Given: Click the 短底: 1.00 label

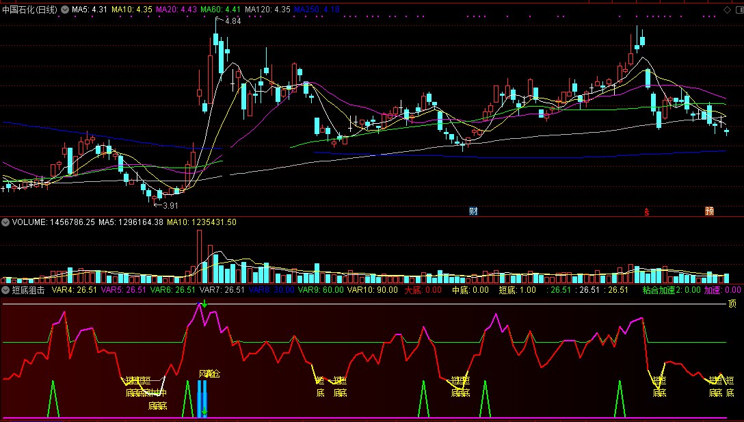Looking at the screenshot, I should 517,290.
